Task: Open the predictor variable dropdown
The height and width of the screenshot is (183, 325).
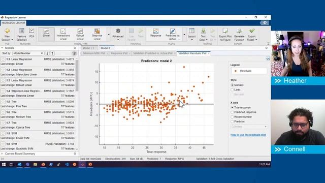Action: (249, 127)
